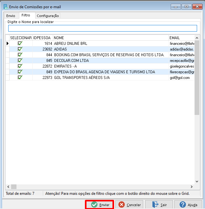Click the Cancelar button
Viewport: 205px width, 209px height.
pyautogui.click(x=129, y=205)
